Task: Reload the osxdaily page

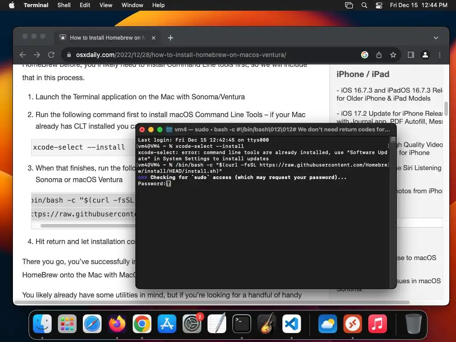Action: click(x=51, y=55)
